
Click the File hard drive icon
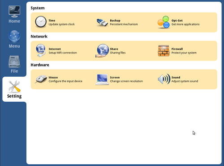point(14,62)
